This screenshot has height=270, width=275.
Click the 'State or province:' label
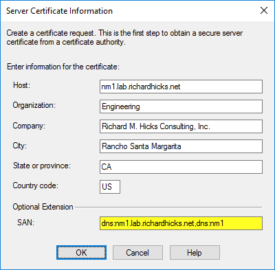(x=42, y=166)
